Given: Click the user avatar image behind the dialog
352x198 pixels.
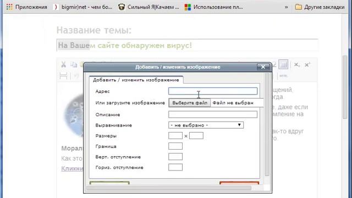Looking at the screenshot, I should click(x=74, y=115).
